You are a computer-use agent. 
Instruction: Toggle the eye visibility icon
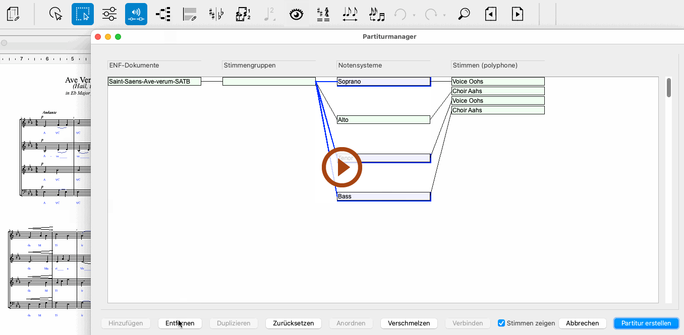(x=297, y=14)
